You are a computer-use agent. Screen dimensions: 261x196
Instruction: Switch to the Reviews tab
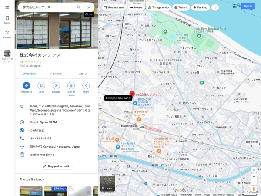[56, 74]
